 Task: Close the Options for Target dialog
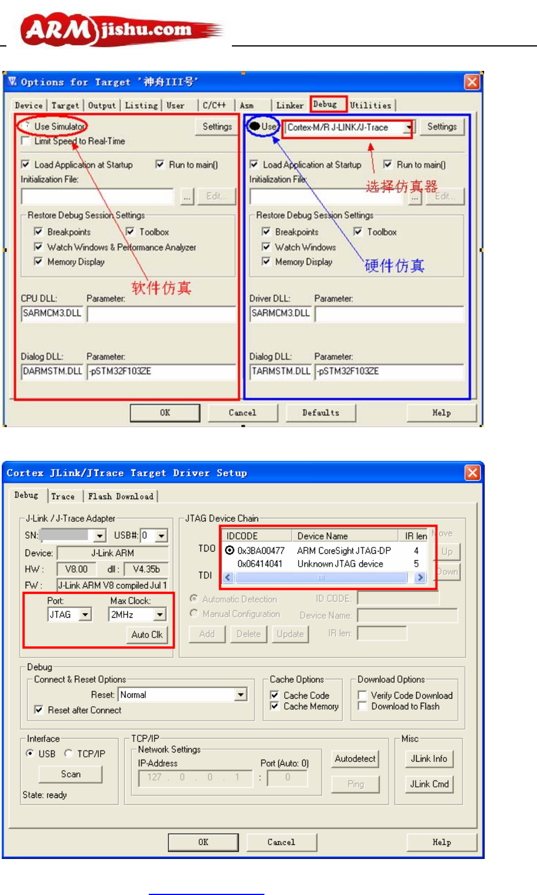(471, 82)
